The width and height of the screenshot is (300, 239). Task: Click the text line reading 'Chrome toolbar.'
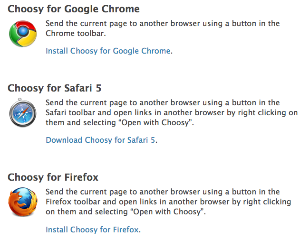pos(76,33)
